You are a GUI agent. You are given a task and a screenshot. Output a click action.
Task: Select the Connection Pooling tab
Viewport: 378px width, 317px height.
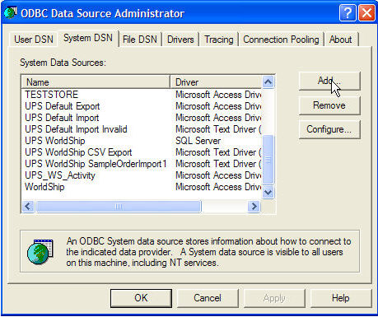pyautogui.click(x=281, y=40)
